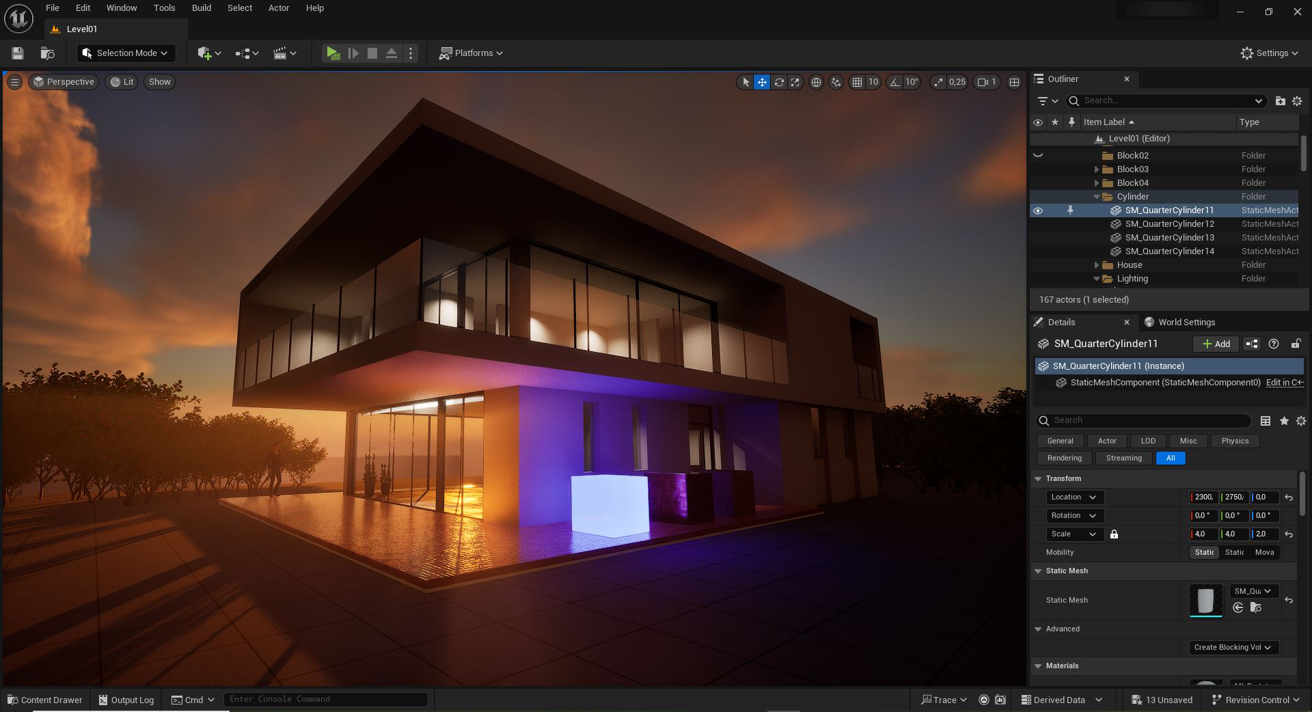The height and width of the screenshot is (712, 1312).
Task: Click the Static Mesh thumbnail preview
Action: (1205, 600)
